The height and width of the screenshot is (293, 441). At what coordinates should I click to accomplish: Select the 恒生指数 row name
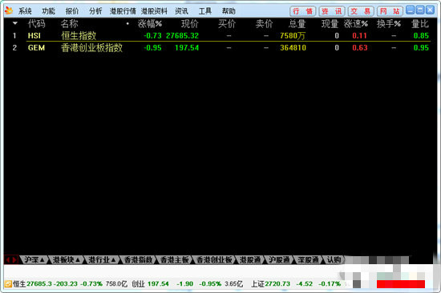pos(79,36)
